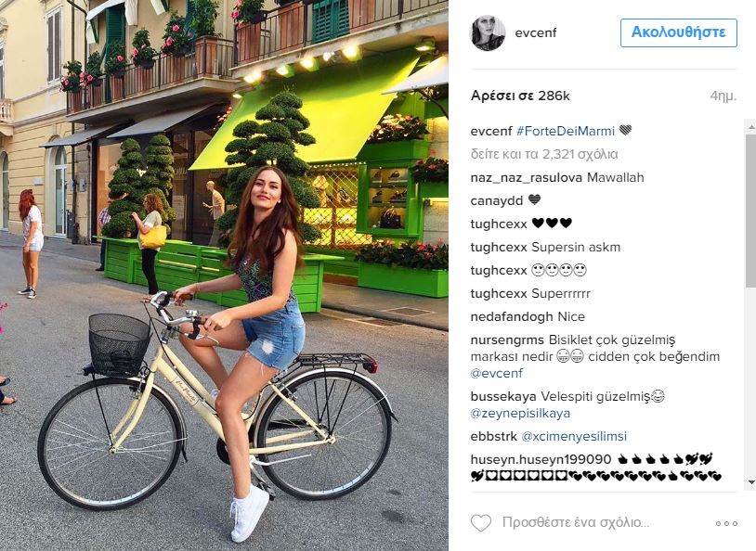View all 2,321 comments link

pos(544,154)
